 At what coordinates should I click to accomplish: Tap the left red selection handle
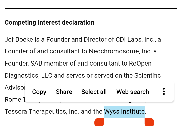coord(99,122)
